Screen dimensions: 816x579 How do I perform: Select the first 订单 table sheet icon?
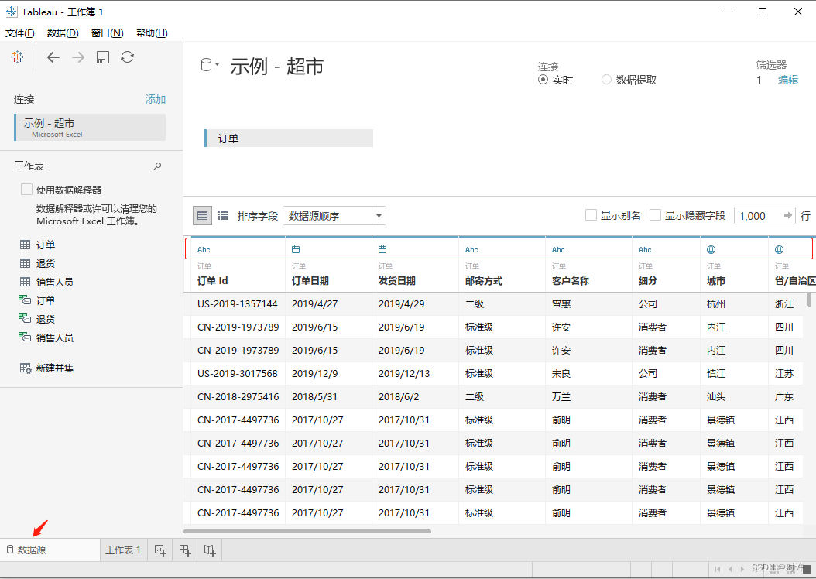(25, 245)
